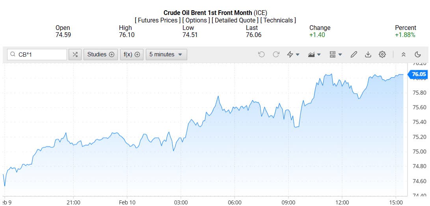
Task: Open the chart layout template dropdown
Action: click(x=335, y=54)
